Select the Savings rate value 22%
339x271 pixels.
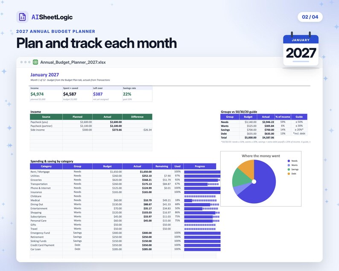(127, 94)
